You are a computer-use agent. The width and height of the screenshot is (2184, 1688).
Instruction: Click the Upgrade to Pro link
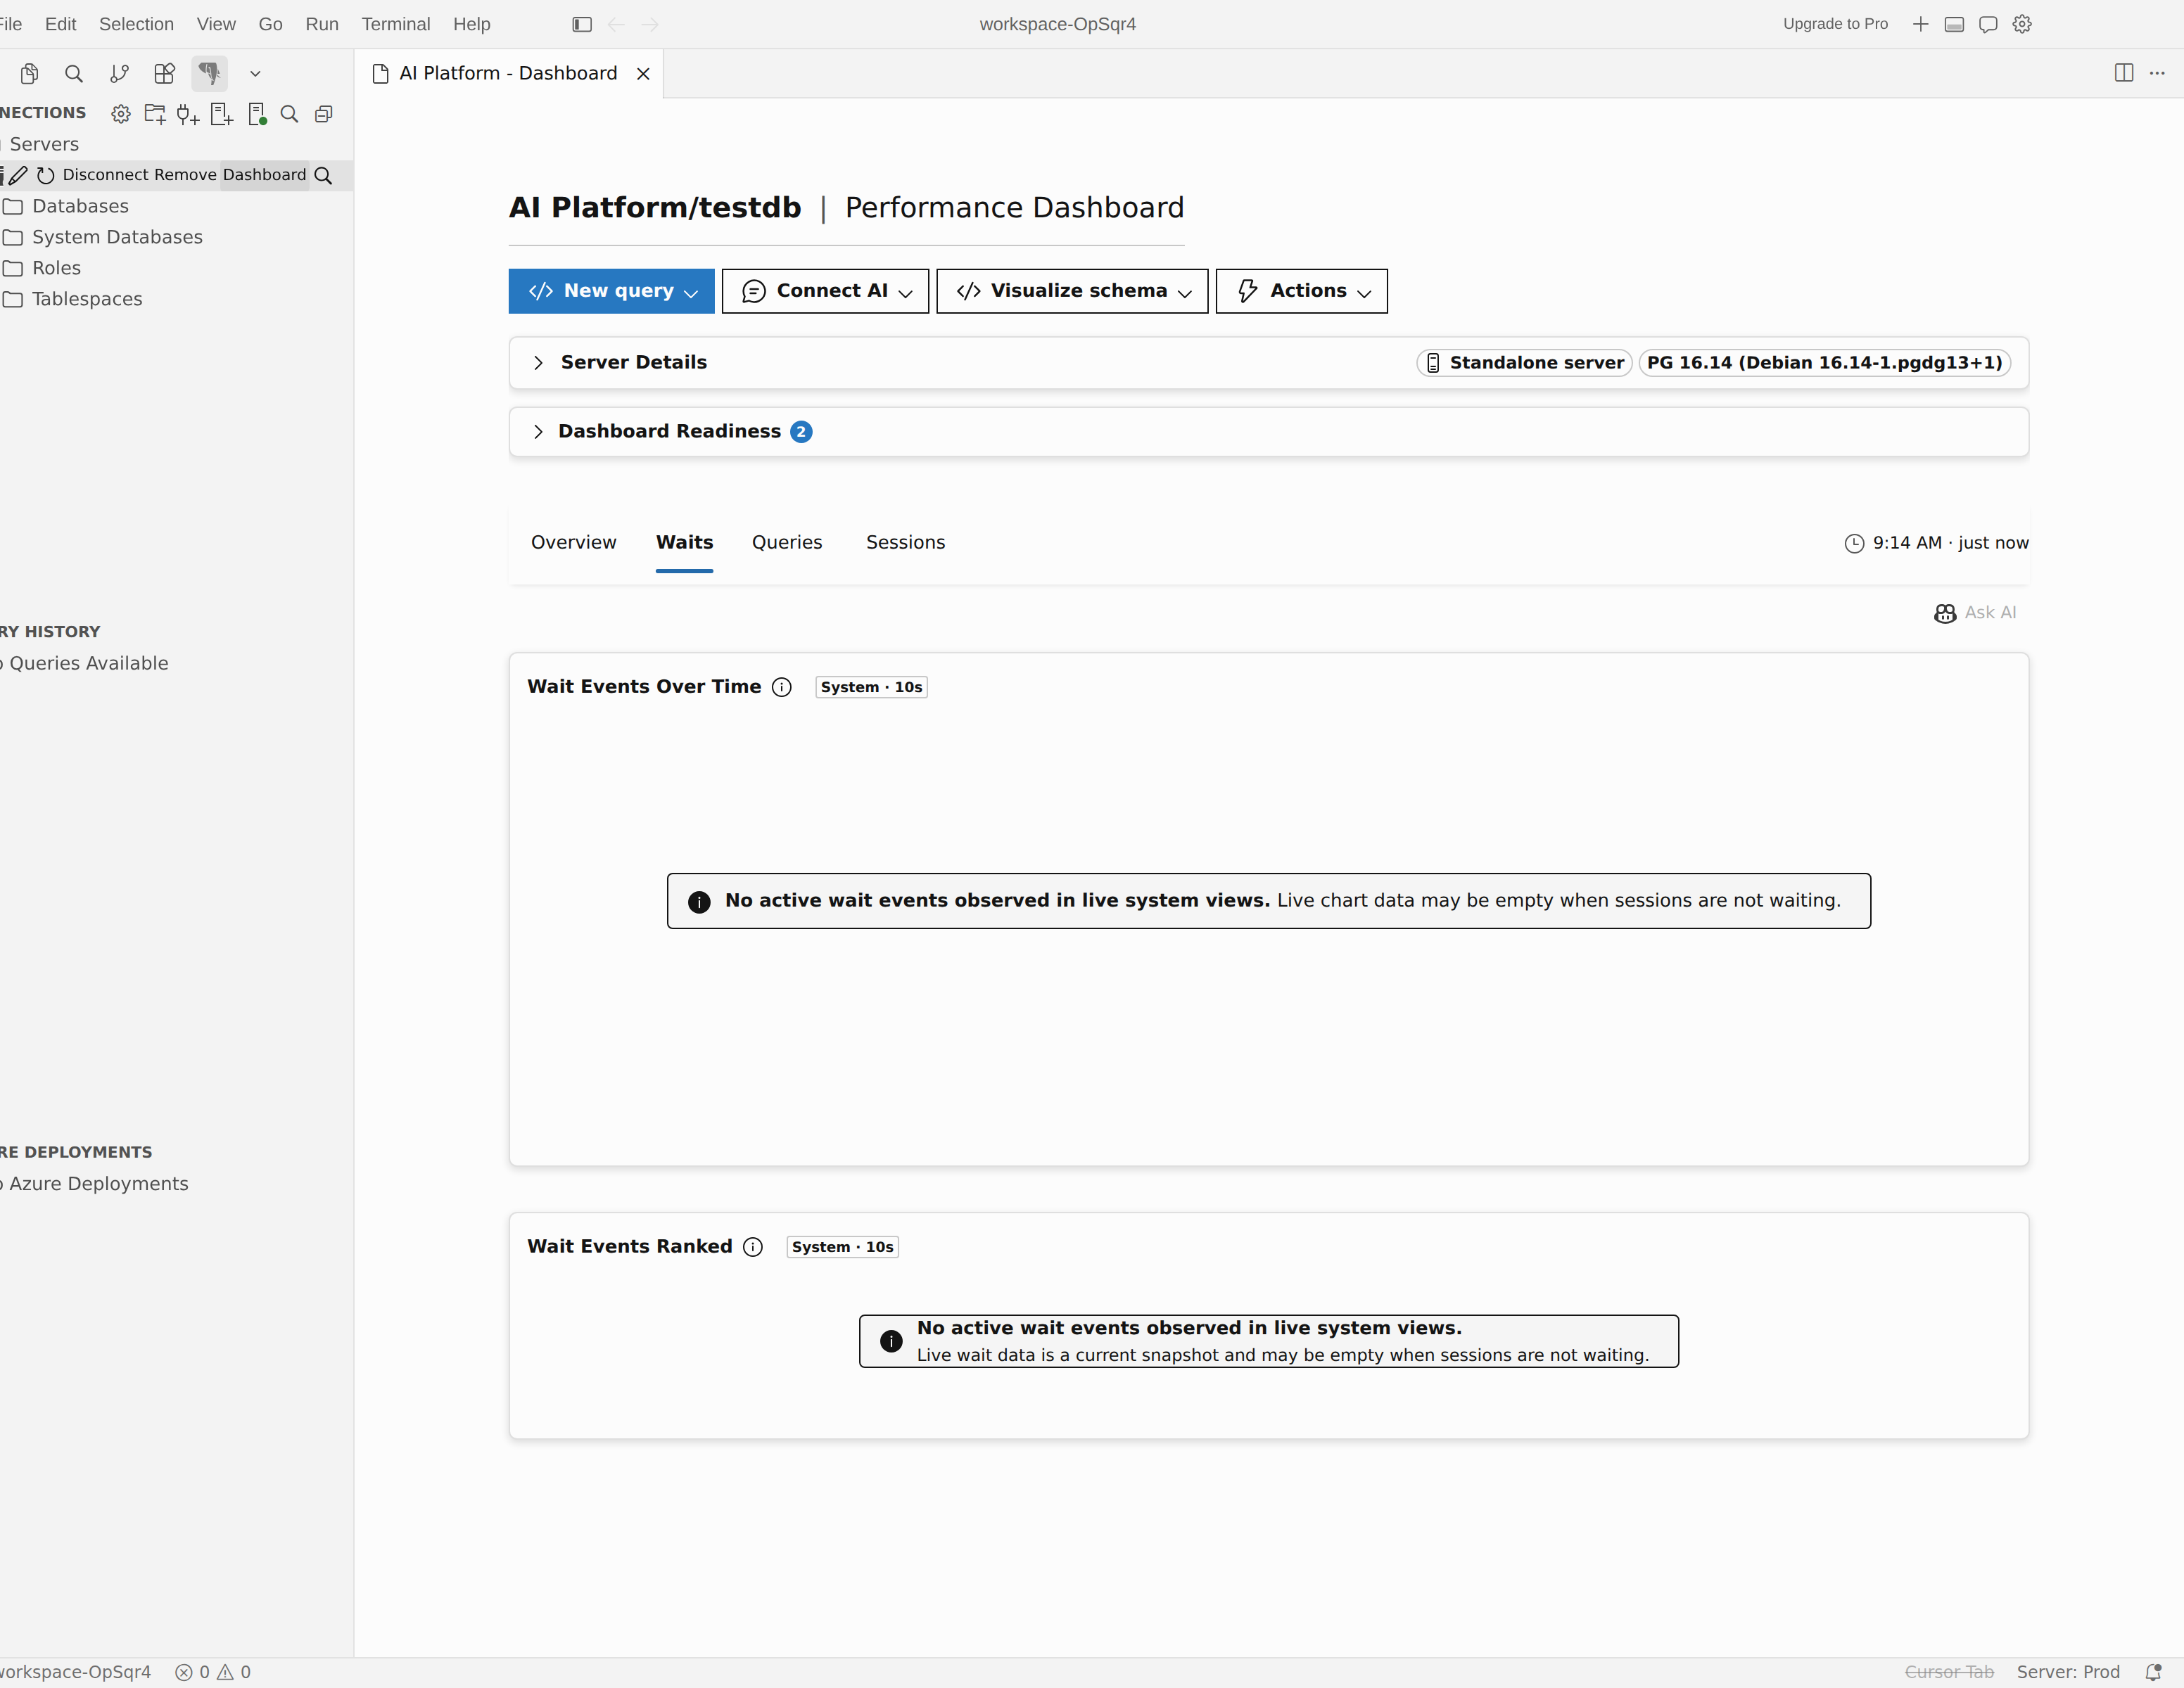click(x=1835, y=24)
